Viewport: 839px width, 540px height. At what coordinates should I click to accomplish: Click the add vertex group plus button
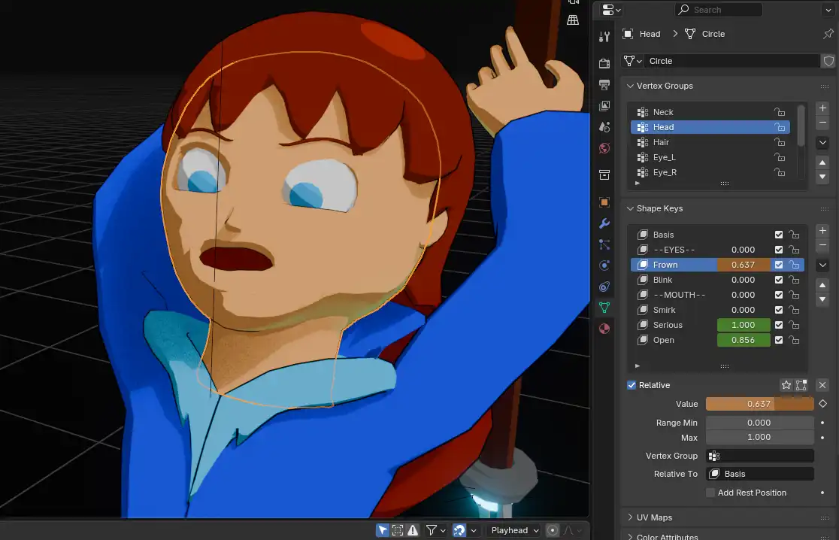[x=822, y=108]
